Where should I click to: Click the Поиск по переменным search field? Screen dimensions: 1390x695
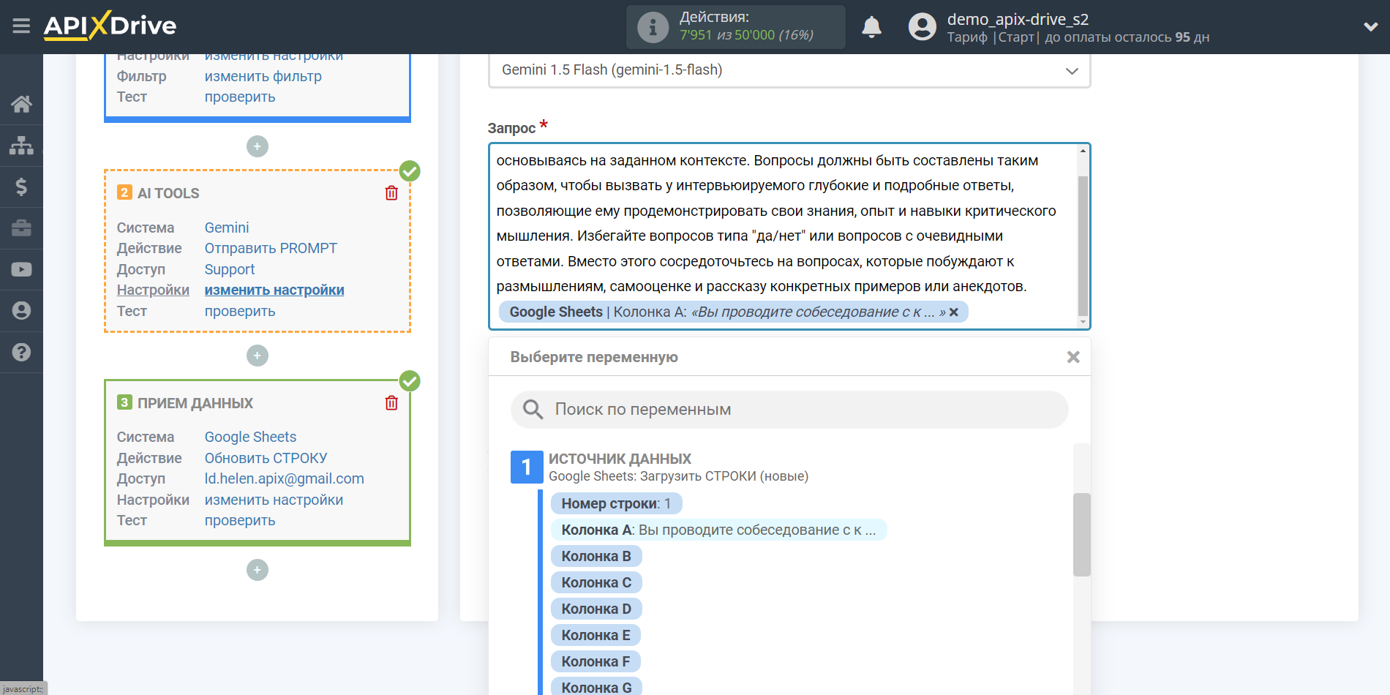[789, 410]
